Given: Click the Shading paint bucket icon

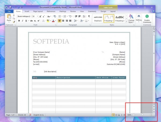Looking at the screenshot, I should (x=81, y=21).
